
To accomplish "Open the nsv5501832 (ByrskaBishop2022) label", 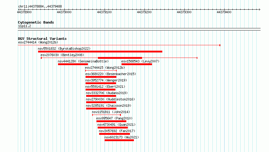I will [64, 49].
